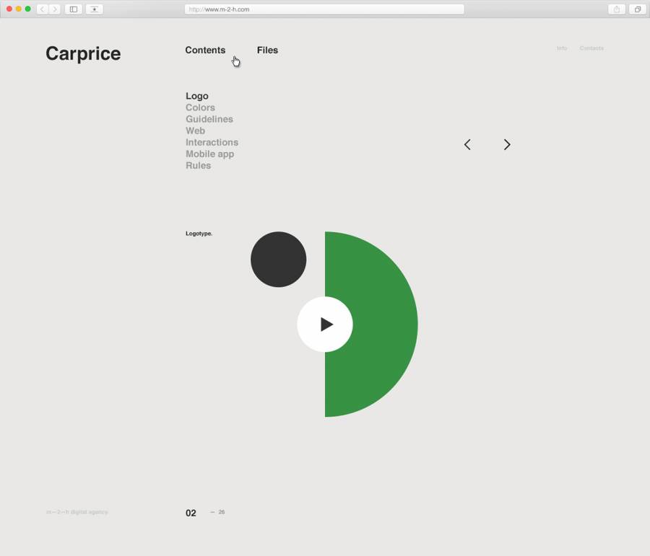Click the browser forward button

(54, 9)
